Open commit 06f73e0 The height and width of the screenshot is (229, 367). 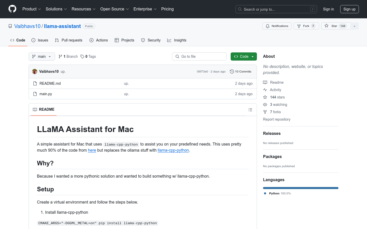(202, 71)
